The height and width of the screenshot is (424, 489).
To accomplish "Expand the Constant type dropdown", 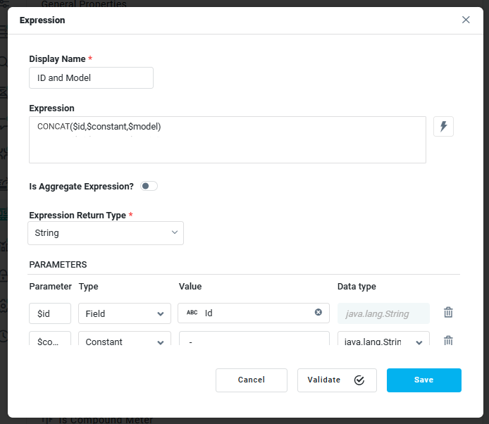I will pyautogui.click(x=124, y=342).
